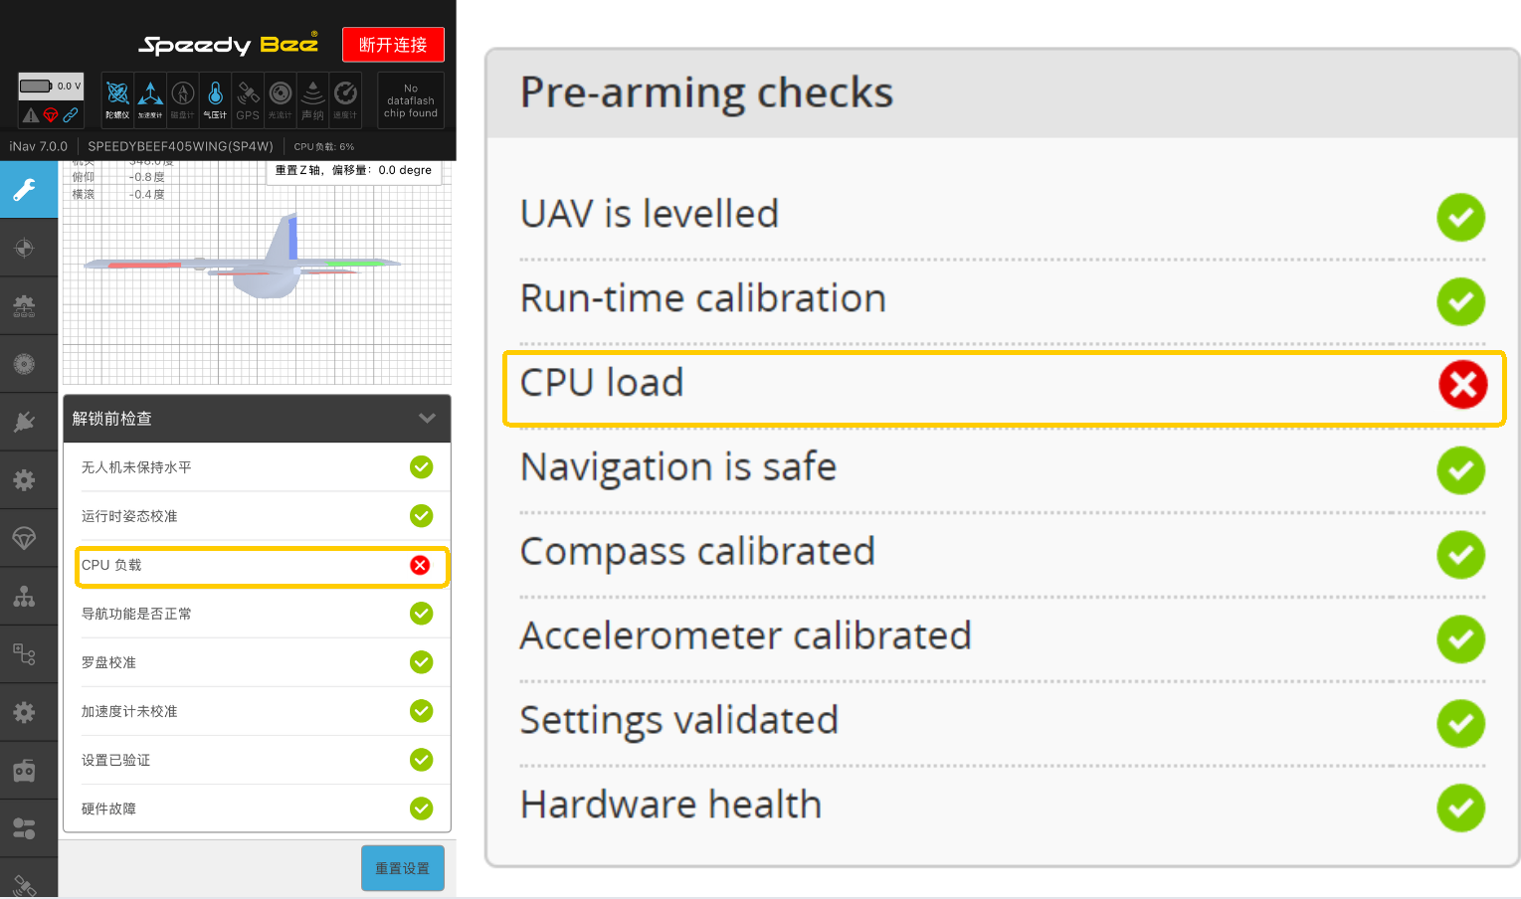Click the 重置Z轴 reset Z axis button
This screenshot has width=1521, height=899.
(353, 170)
